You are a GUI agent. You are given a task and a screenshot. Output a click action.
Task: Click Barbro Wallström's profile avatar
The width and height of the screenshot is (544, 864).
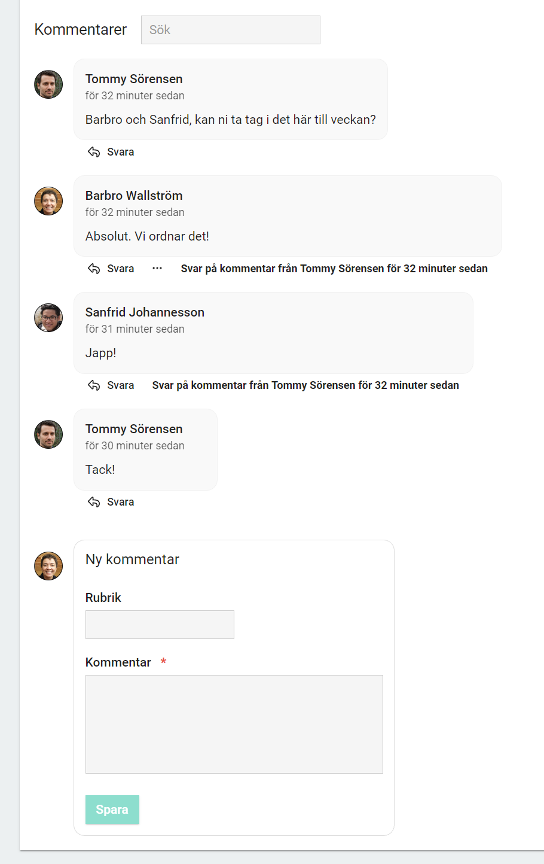[48, 201]
